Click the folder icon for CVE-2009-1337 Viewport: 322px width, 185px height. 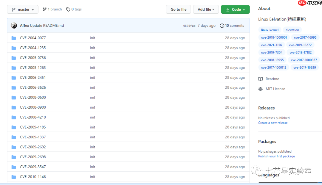pyautogui.click(x=14, y=137)
